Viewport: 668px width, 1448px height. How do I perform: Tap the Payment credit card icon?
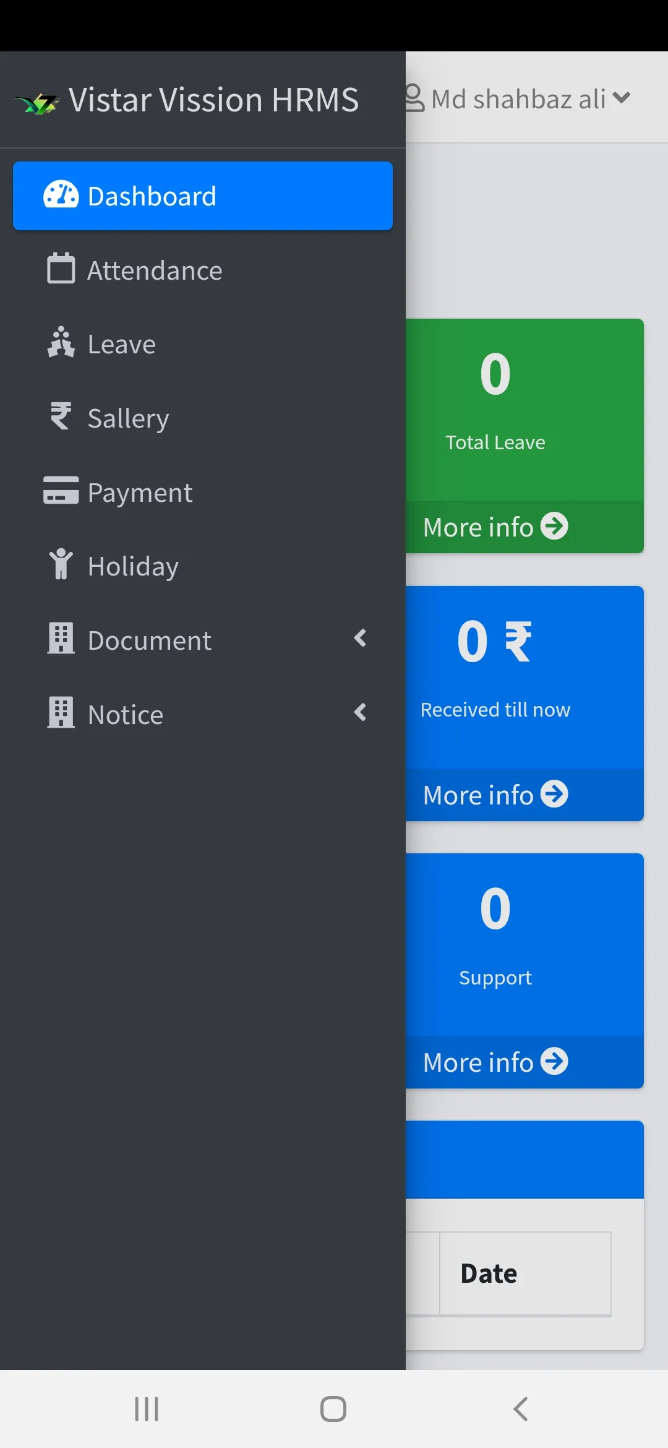coord(61,491)
